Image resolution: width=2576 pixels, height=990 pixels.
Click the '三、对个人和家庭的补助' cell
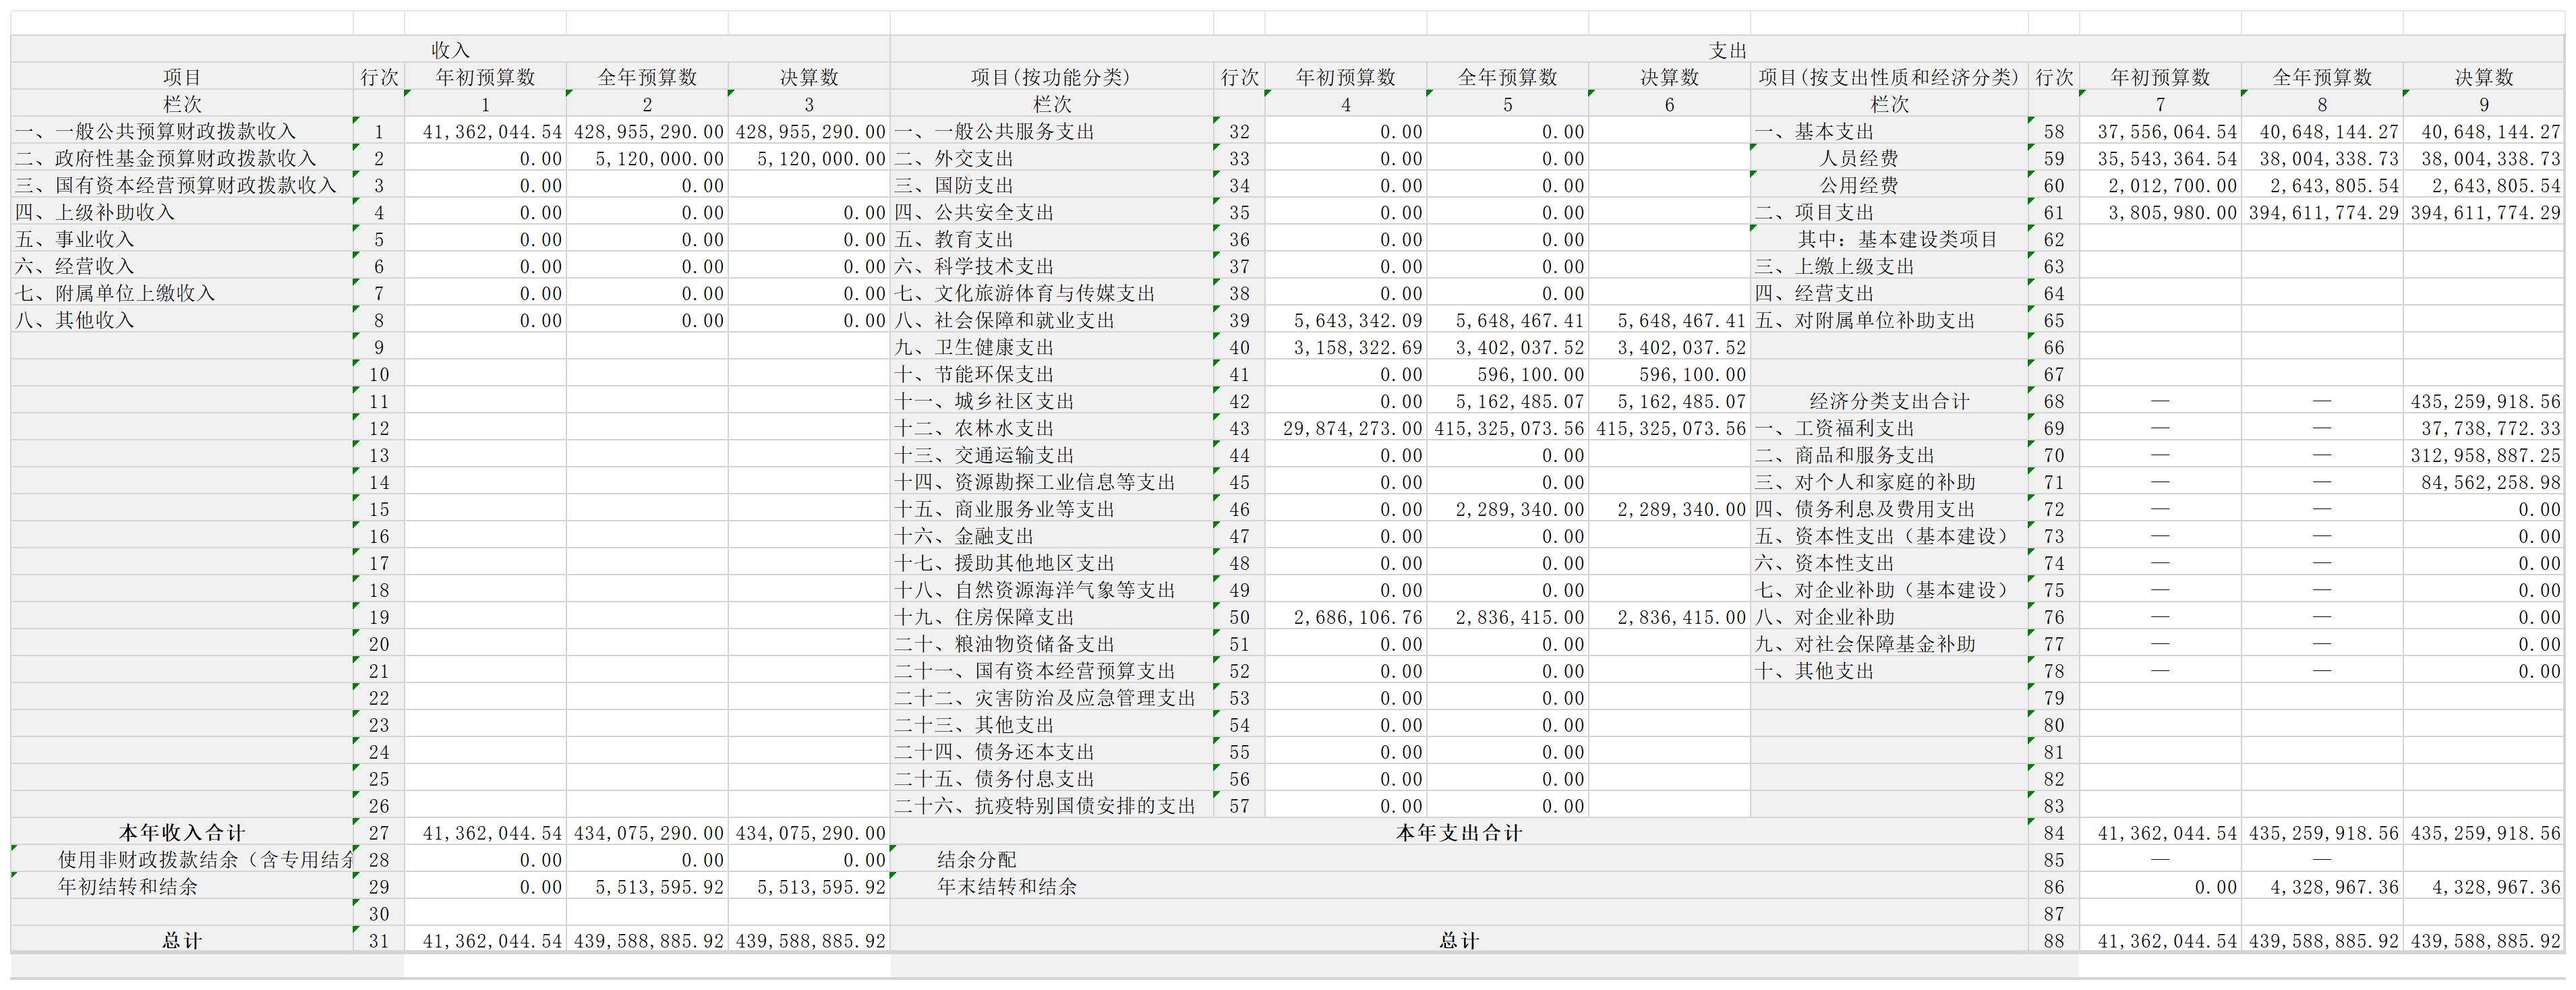click(x=1889, y=482)
